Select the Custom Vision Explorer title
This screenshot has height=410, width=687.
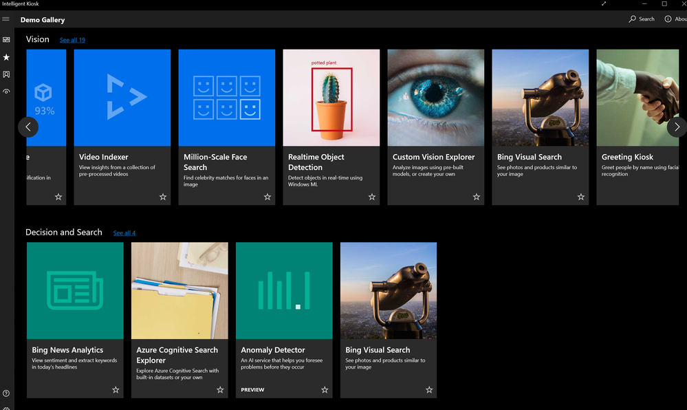[433, 157]
